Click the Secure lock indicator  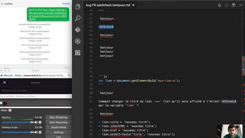pyautogui.click(x=7, y=76)
